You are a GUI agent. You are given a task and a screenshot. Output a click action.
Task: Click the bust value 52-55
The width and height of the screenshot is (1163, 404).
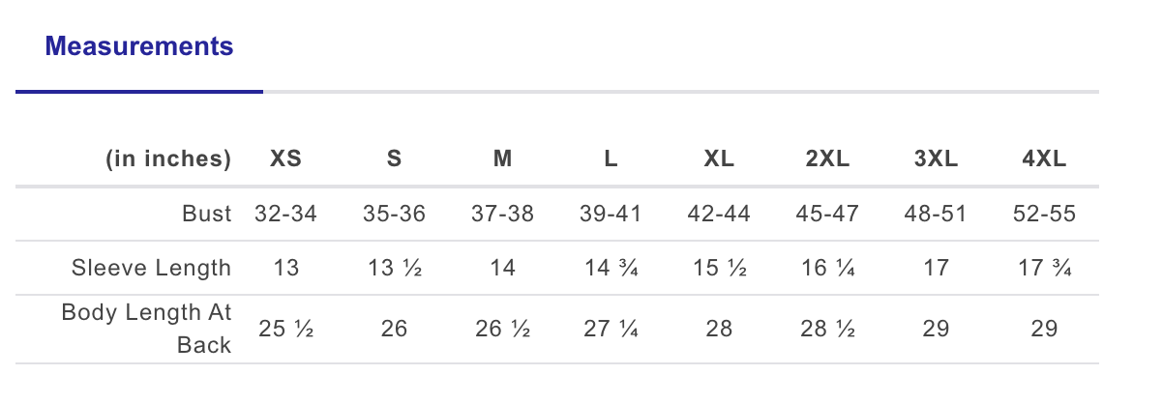[x=1044, y=214]
